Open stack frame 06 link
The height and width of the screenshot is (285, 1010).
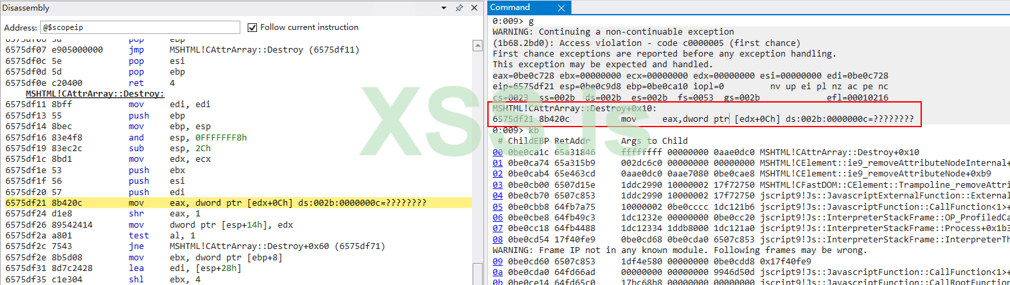tap(497, 216)
